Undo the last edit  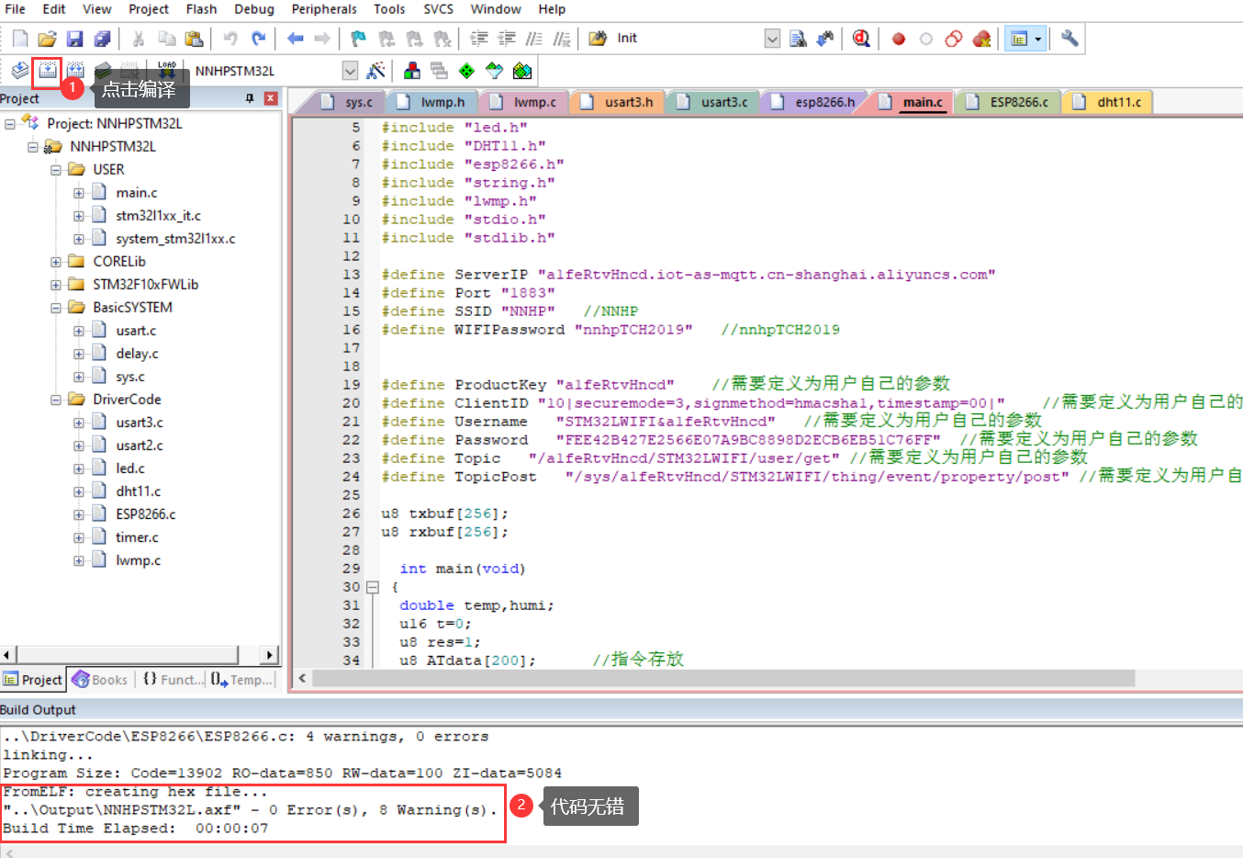[x=230, y=39]
